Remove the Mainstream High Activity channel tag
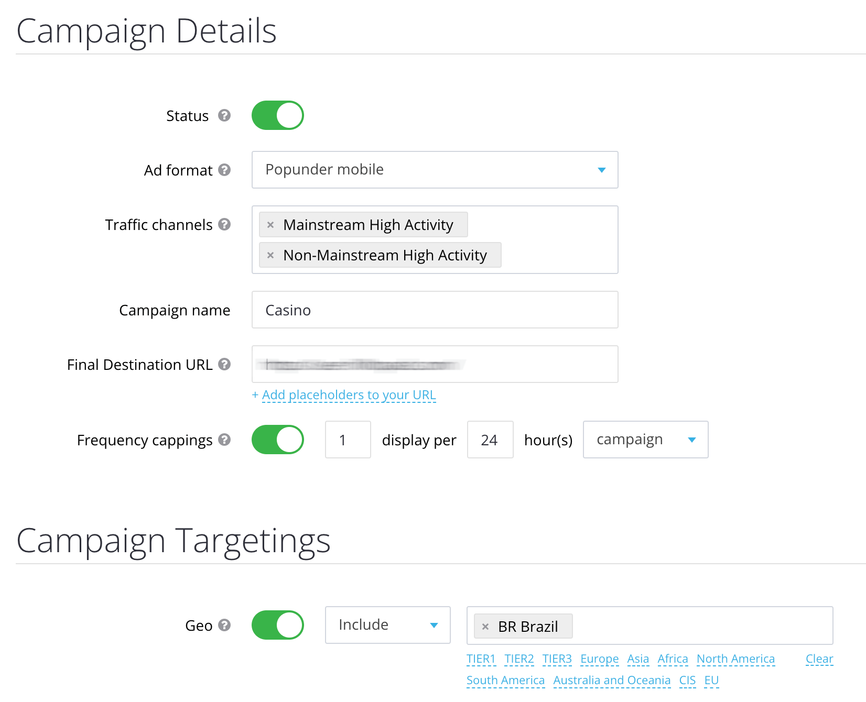Image resolution: width=866 pixels, height=702 pixels. point(270,225)
